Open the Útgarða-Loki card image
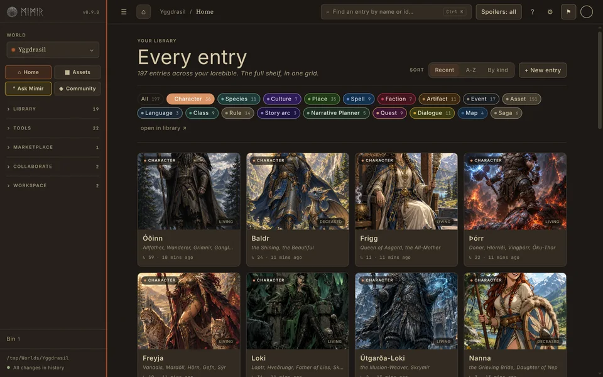Viewport: 603px width, 377px height. [x=406, y=311]
